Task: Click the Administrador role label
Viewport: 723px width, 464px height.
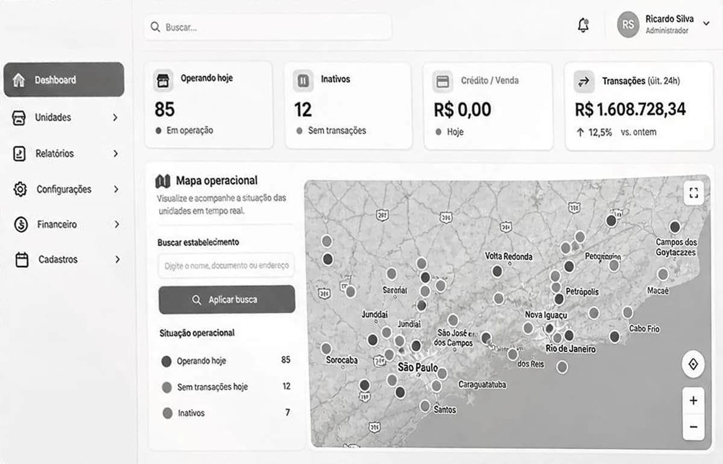Action: point(666,31)
